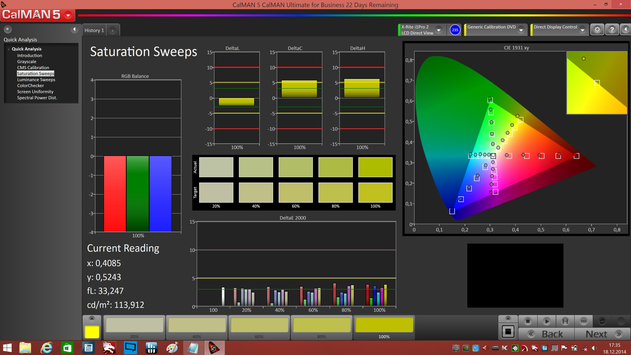Open the Direct Display Control dropdown
The image size is (631, 355).
point(582,30)
